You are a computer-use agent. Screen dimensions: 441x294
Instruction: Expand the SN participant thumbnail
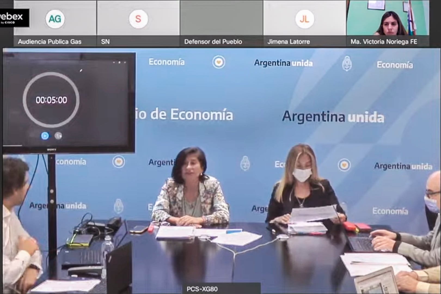138,18
